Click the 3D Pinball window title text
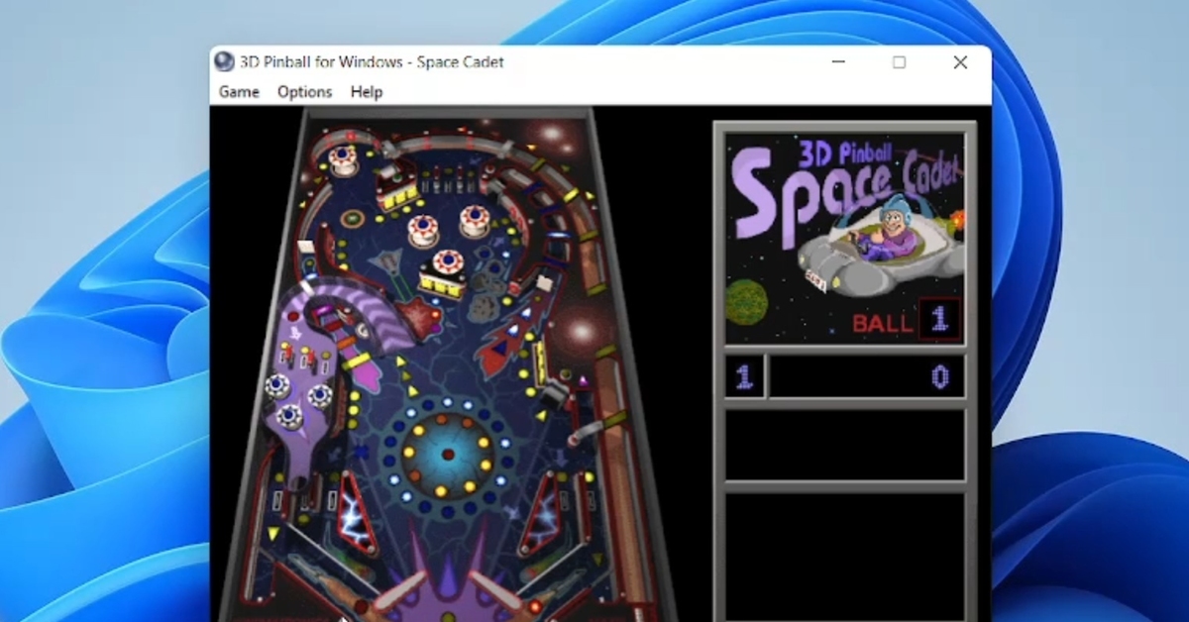This screenshot has width=1189, height=622. (372, 61)
